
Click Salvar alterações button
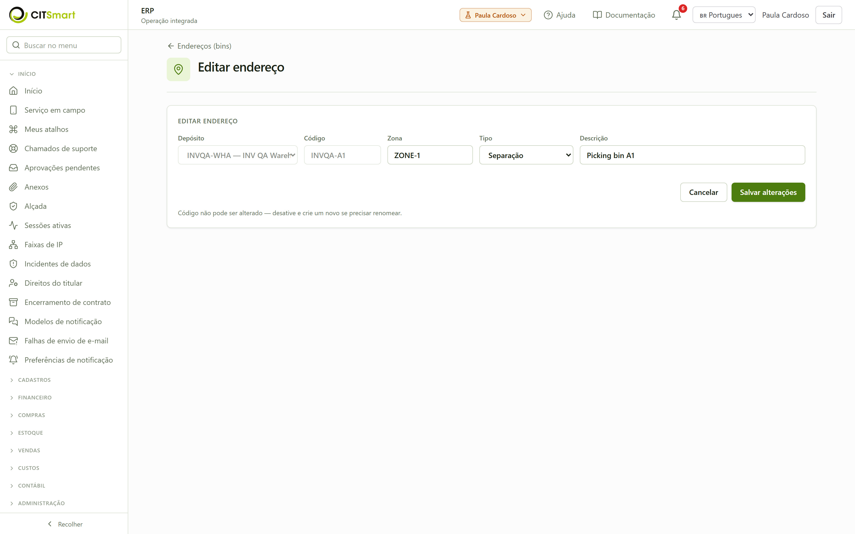coord(768,192)
